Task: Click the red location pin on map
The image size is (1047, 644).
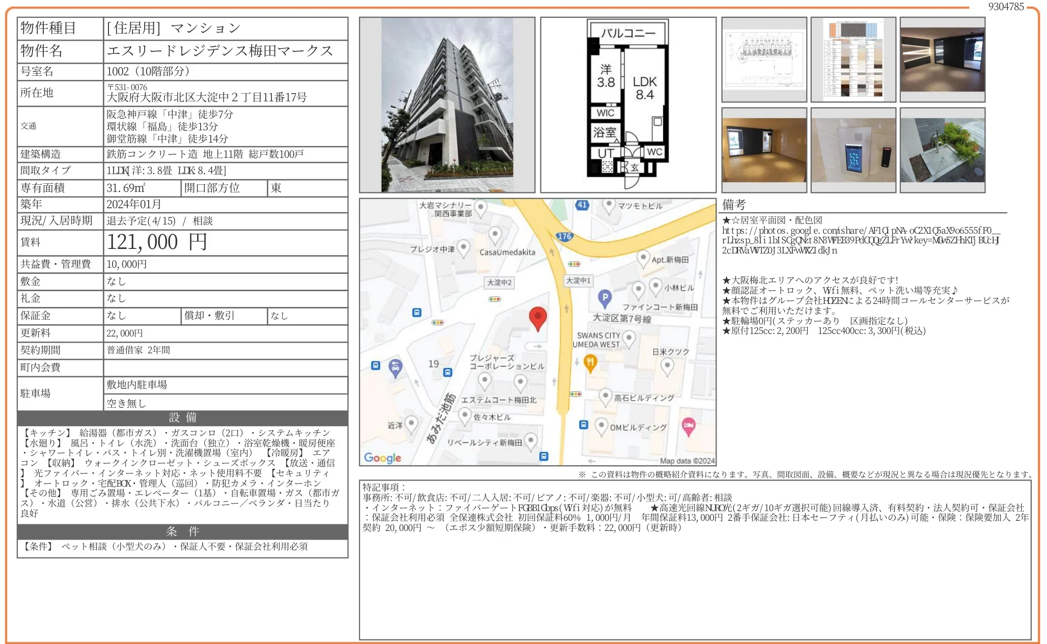Action: (x=537, y=318)
